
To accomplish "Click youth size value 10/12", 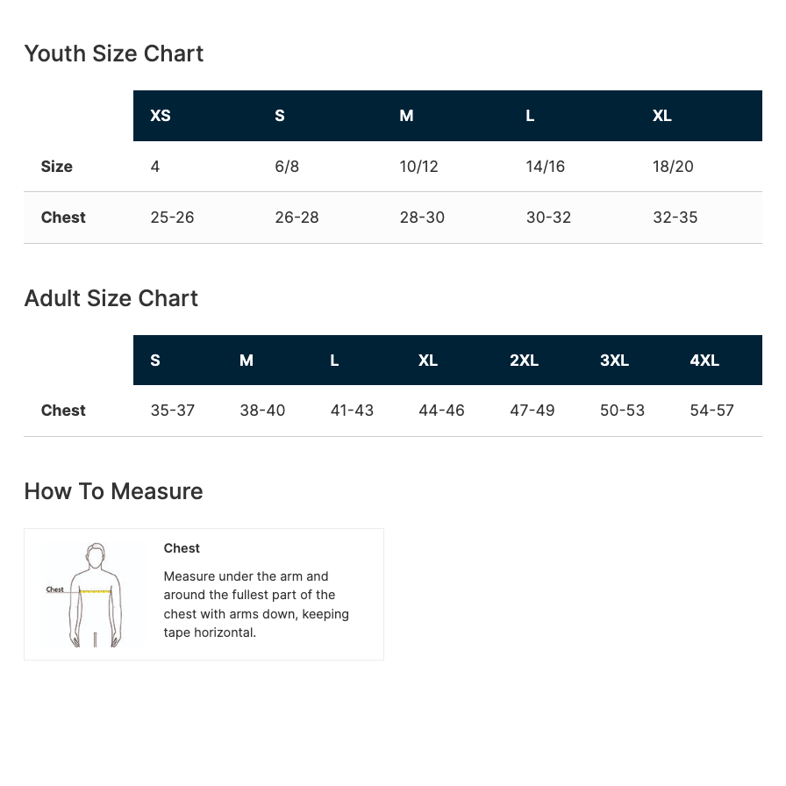I will (418, 167).
